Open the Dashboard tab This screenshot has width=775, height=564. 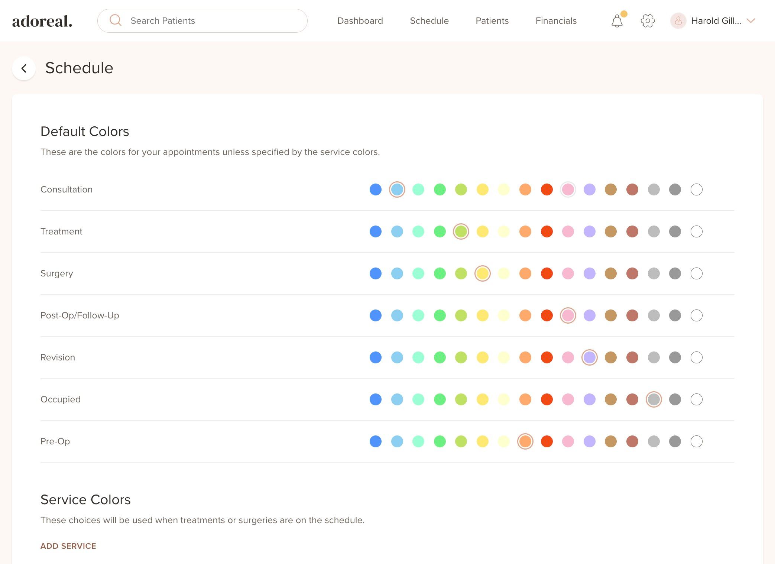pyautogui.click(x=360, y=21)
